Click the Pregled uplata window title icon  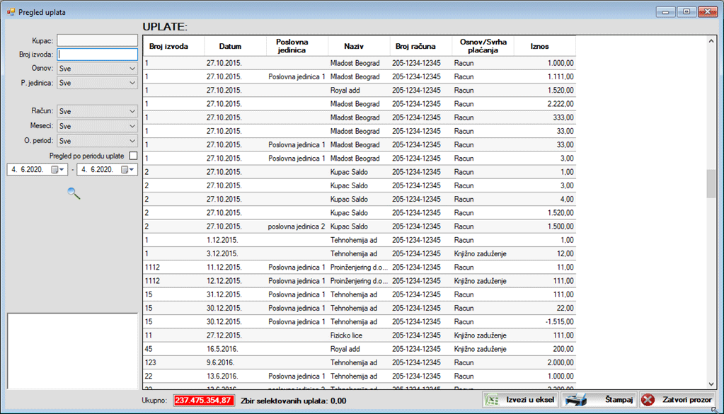tap(11, 12)
